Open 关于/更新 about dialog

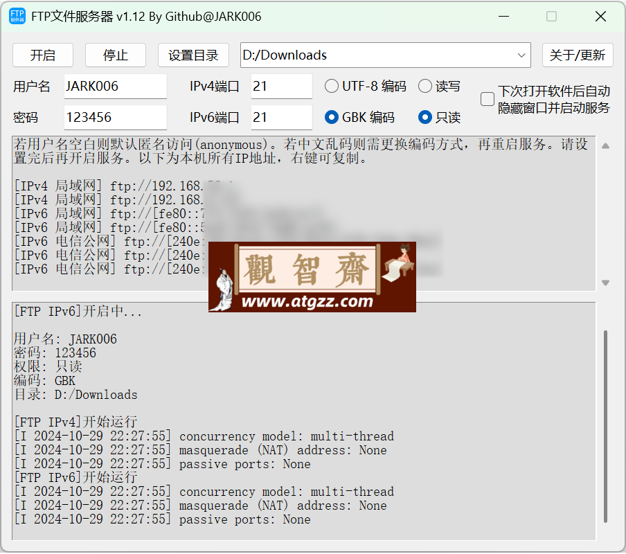[578, 55]
